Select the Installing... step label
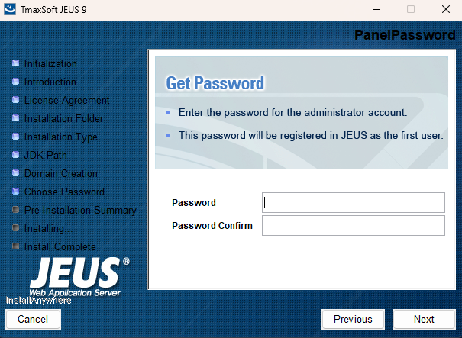Image resolution: width=462 pixels, height=338 pixels. (x=49, y=228)
